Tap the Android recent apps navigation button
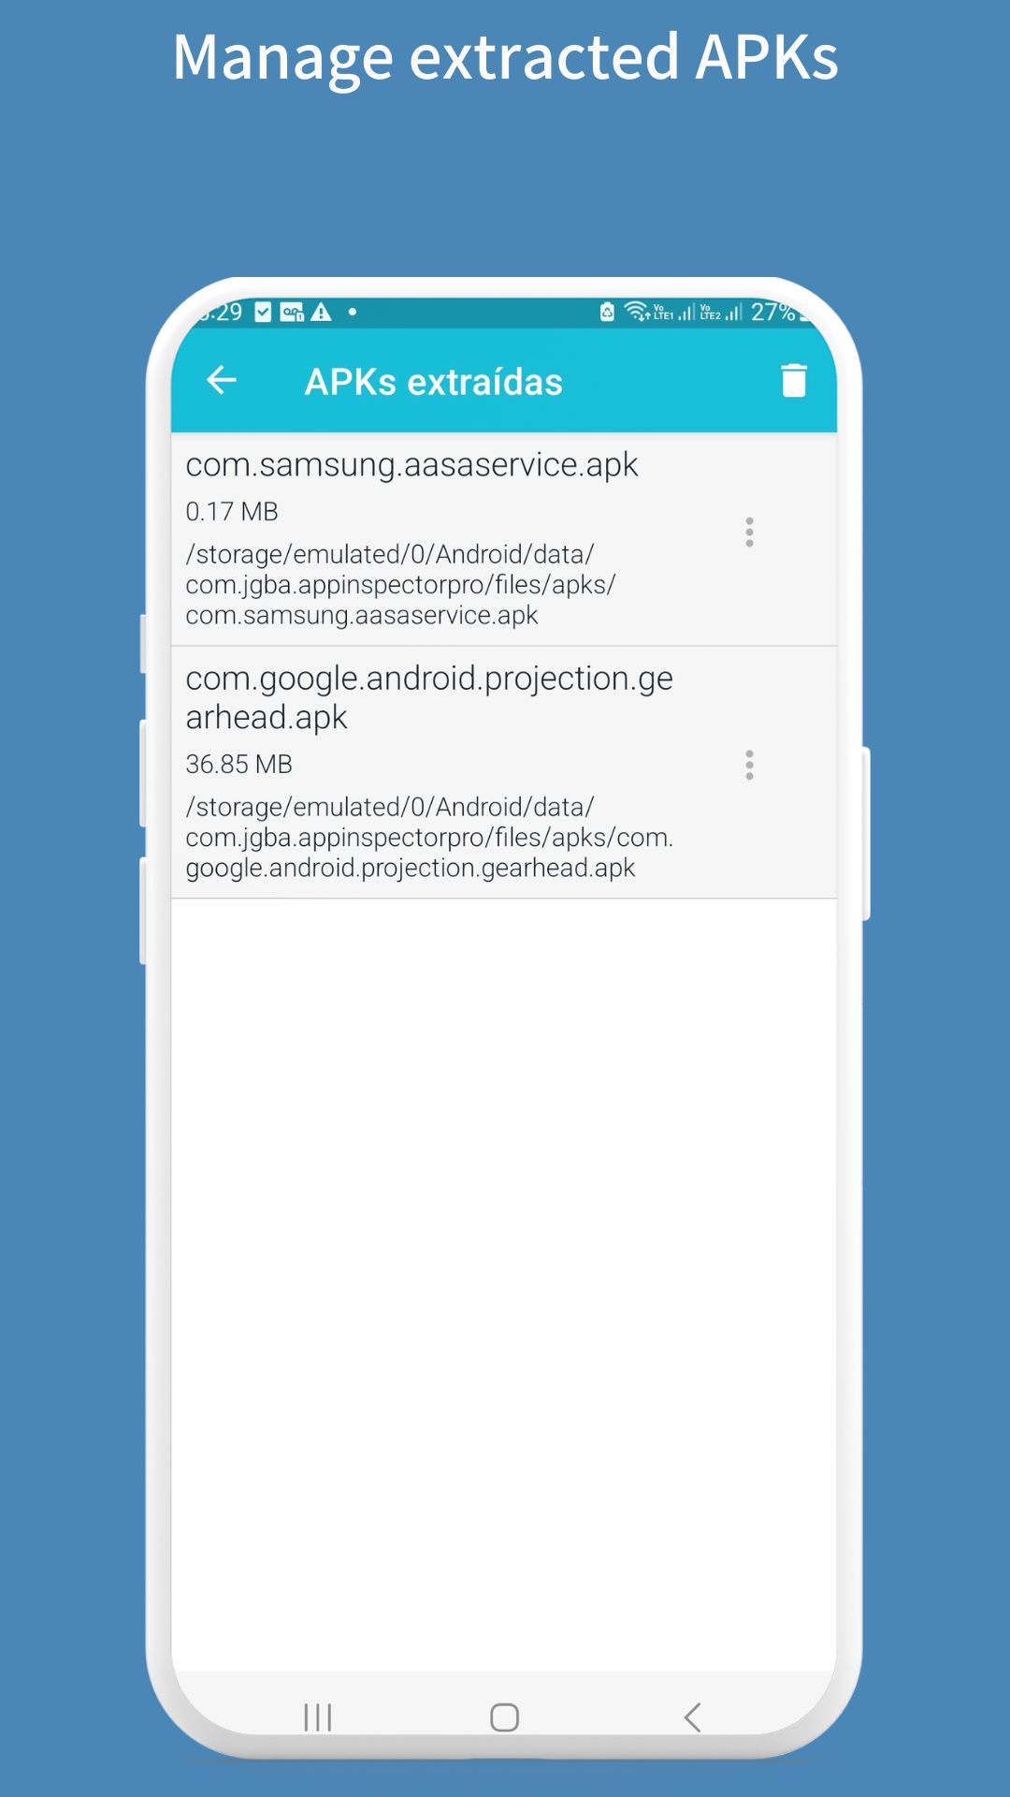 [318, 1717]
